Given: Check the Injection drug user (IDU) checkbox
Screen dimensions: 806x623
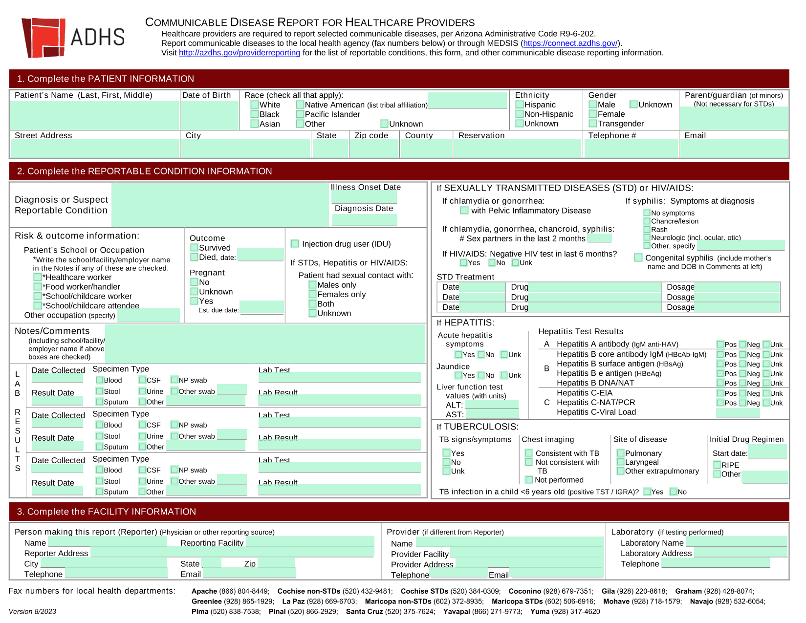Looking at the screenshot, I should click(x=295, y=243).
